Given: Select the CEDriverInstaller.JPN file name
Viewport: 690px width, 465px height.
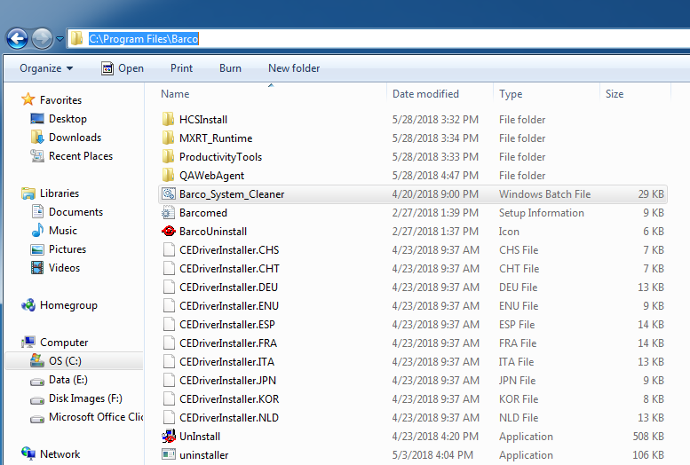Looking at the screenshot, I should point(227,380).
